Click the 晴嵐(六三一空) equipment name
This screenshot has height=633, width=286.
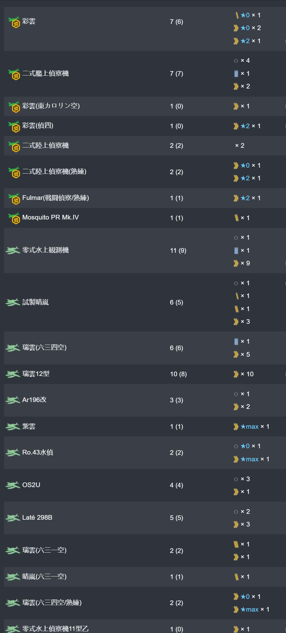44,577
